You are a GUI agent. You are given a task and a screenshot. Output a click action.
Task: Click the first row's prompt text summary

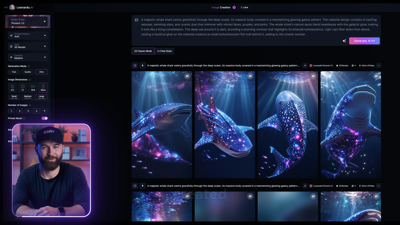[223, 65]
